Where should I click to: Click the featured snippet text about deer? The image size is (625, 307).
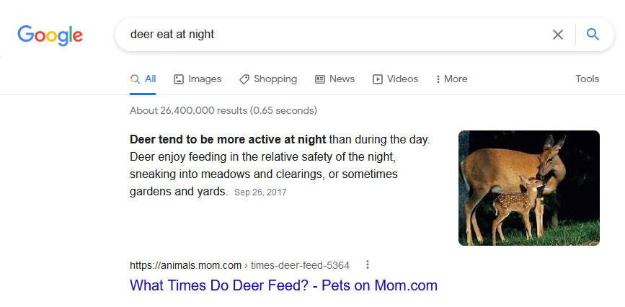[x=280, y=166]
